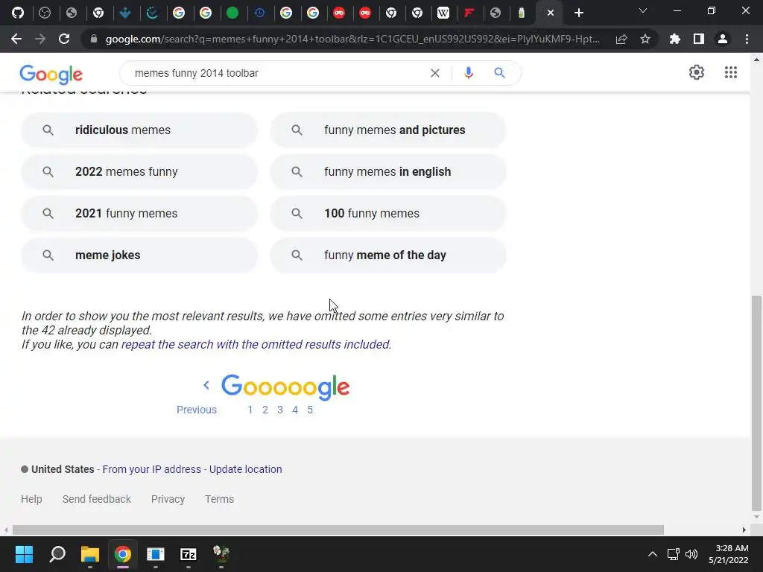Go to results page 3

point(280,410)
